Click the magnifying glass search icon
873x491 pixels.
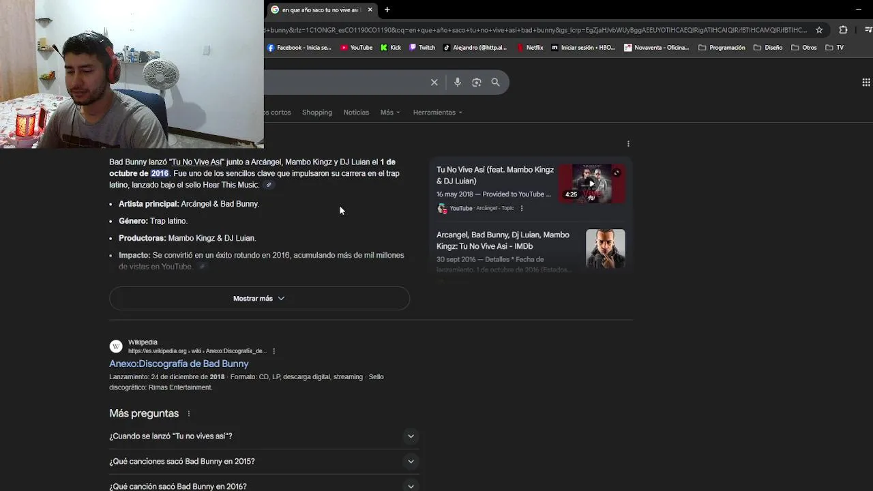[496, 83]
